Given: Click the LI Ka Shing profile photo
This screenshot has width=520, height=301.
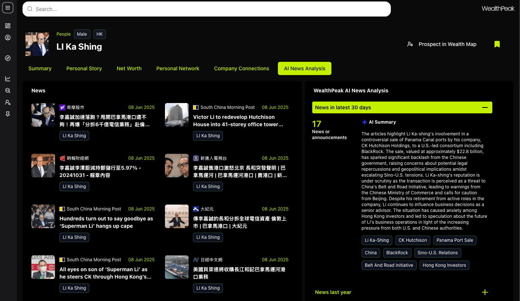Looking at the screenshot, I should coord(37,44).
